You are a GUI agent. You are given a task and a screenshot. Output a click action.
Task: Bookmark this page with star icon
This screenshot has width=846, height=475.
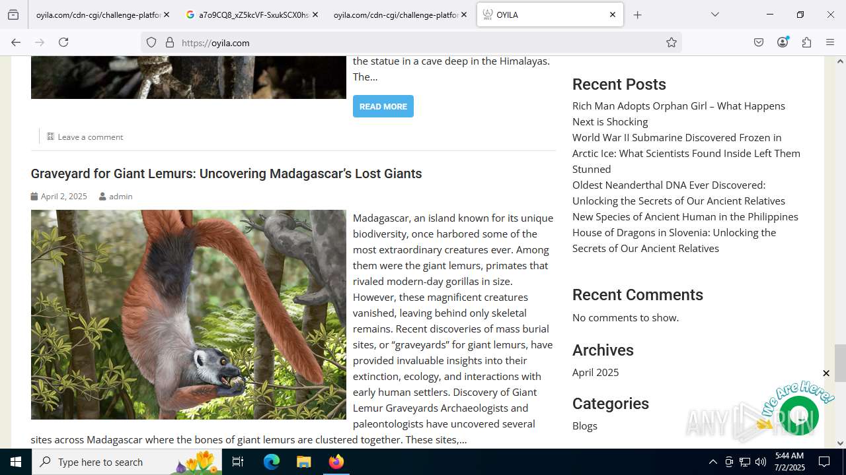coord(672,43)
